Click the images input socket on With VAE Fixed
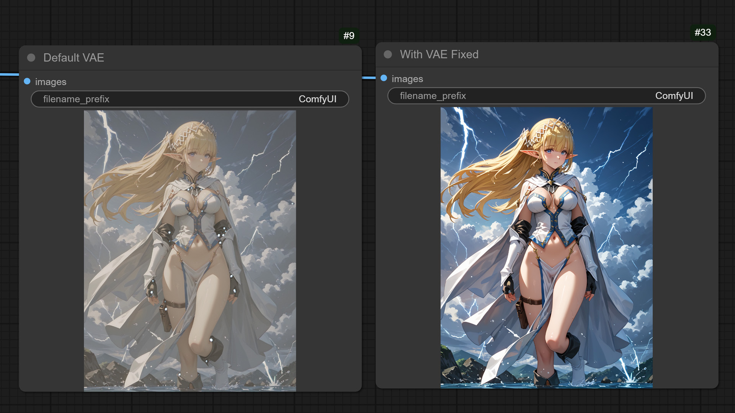The image size is (735, 413). (384, 78)
